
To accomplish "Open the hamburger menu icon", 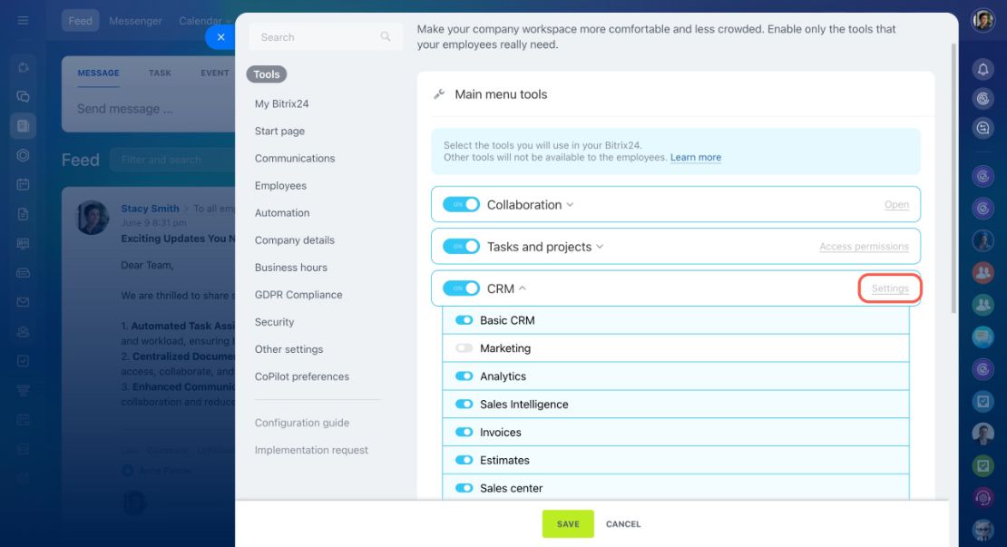I will pyautogui.click(x=23, y=21).
